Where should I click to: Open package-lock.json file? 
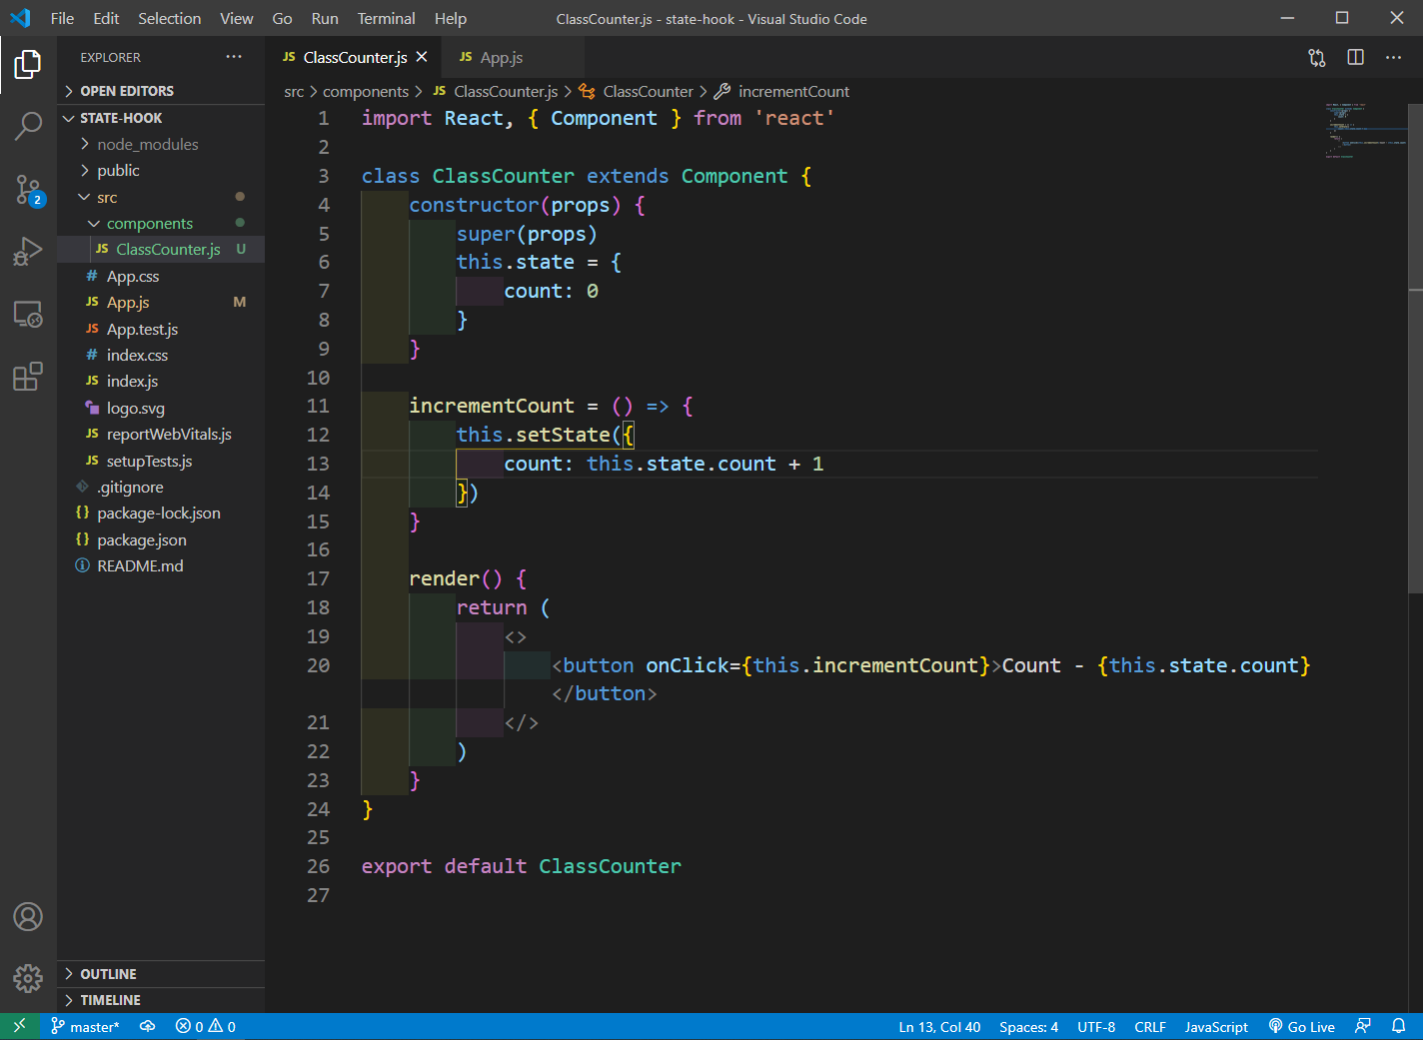click(x=161, y=514)
